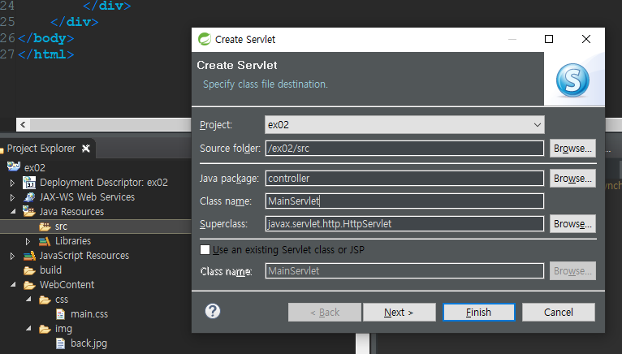
Task: Enable Use an existing Servlet class checkbox
Action: click(x=205, y=249)
